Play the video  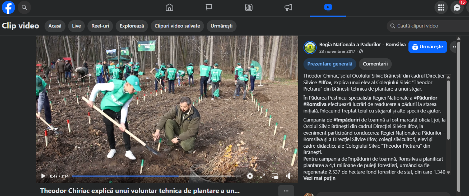click(43, 176)
